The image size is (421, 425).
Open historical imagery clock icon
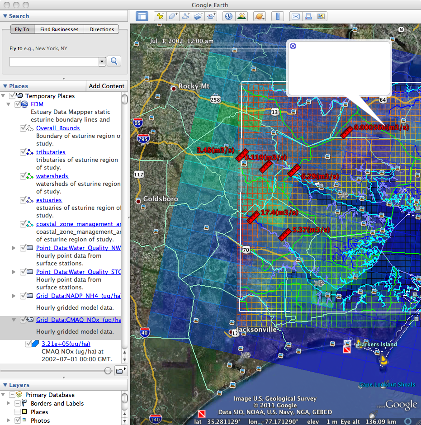click(x=229, y=16)
